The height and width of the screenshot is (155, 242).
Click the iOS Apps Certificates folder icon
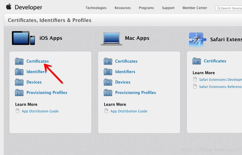[19, 61]
